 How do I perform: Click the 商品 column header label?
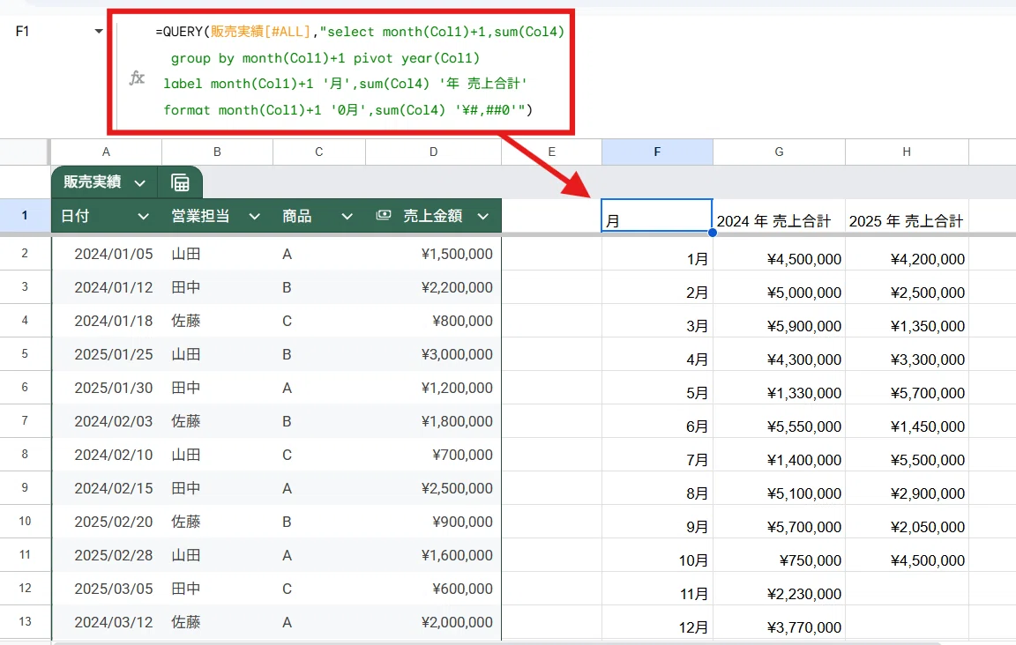296,216
